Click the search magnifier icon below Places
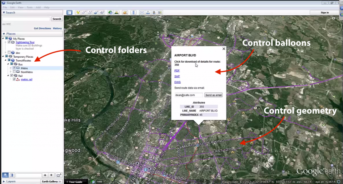 pos(5,175)
